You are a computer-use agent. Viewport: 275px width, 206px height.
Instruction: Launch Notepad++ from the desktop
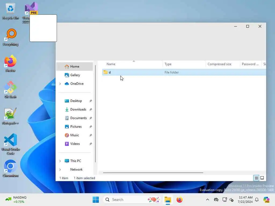click(10, 116)
